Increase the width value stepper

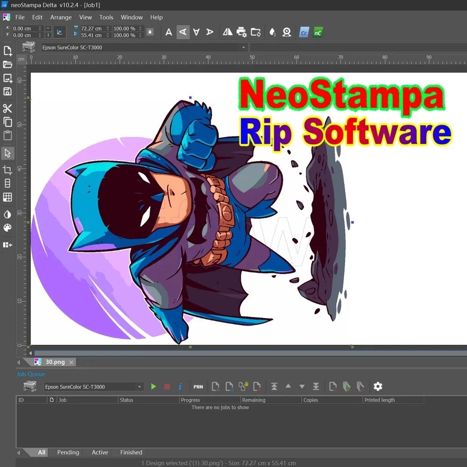point(108,27)
